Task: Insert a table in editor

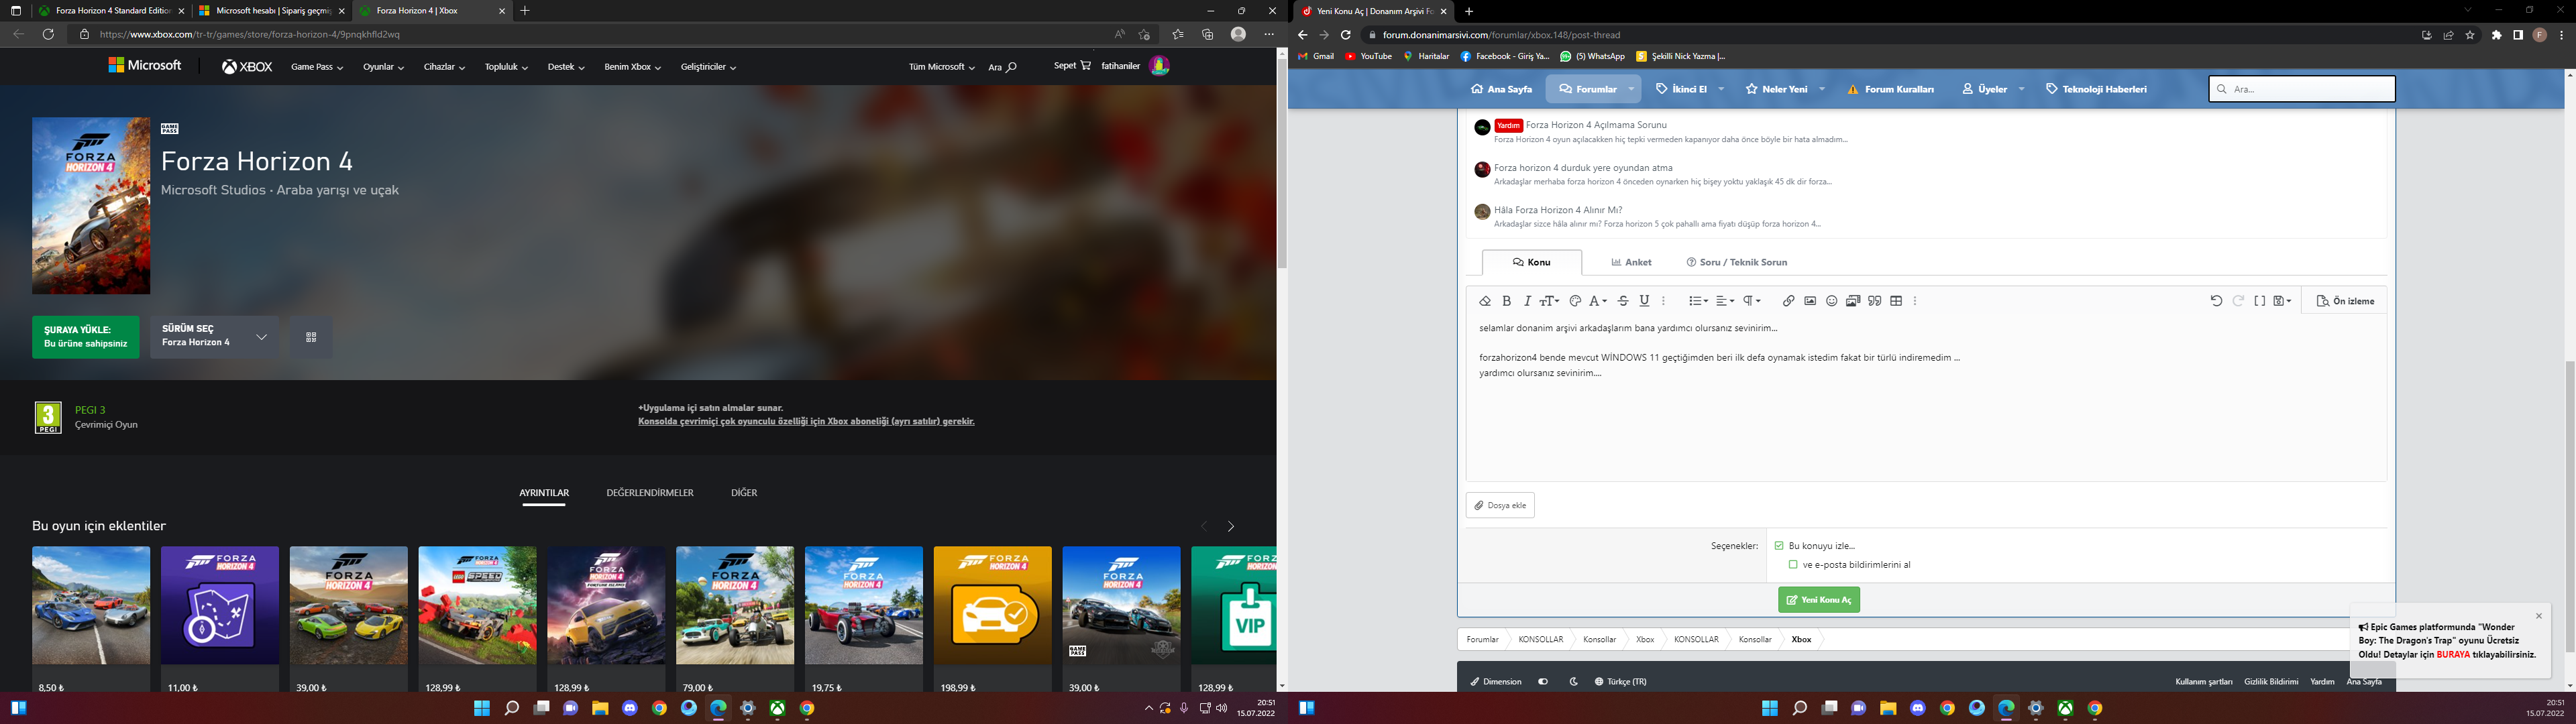Action: (1896, 301)
